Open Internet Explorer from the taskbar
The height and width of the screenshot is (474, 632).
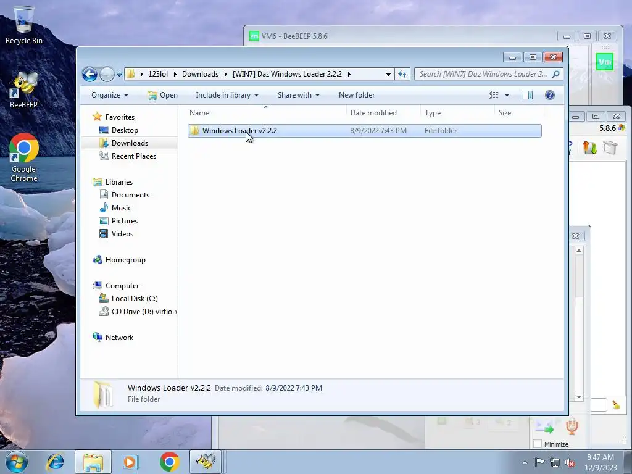(55, 462)
